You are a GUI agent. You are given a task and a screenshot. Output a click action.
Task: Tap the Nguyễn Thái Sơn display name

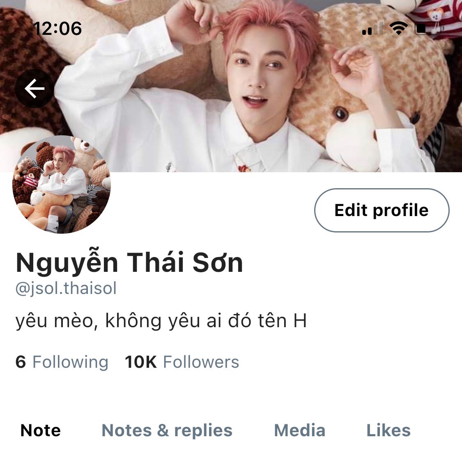tap(129, 262)
